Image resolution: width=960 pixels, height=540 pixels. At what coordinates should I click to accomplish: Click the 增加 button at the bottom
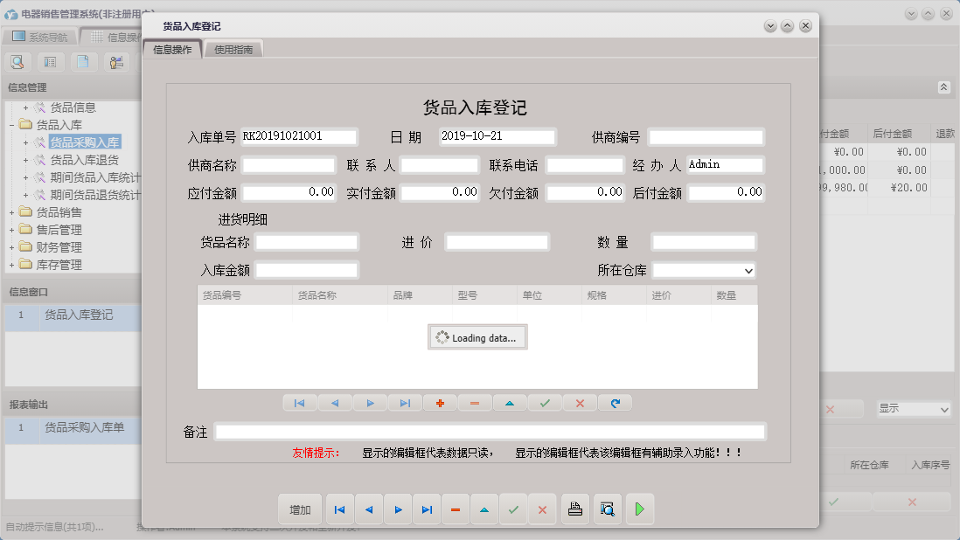coord(299,509)
